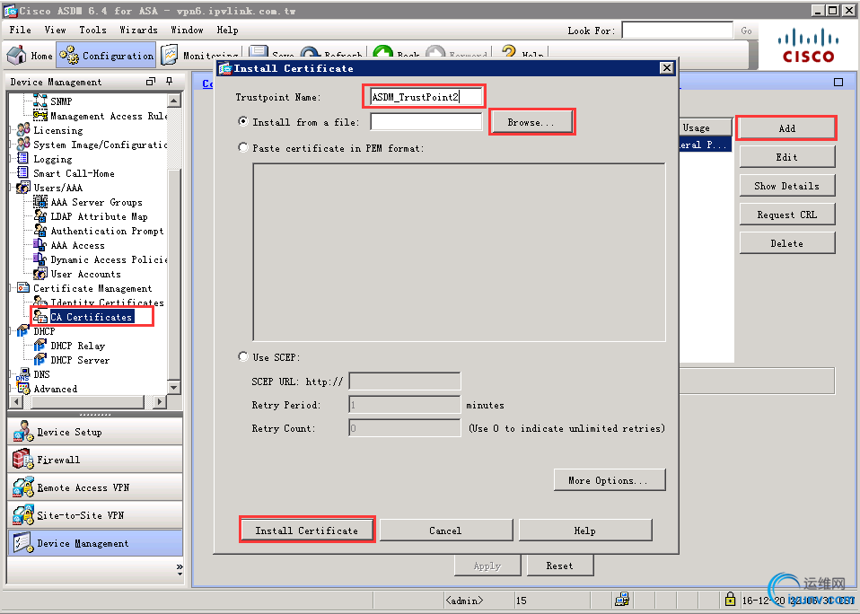Click the Trustpoint Name input field
The width and height of the screenshot is (860, 614).
426,97
